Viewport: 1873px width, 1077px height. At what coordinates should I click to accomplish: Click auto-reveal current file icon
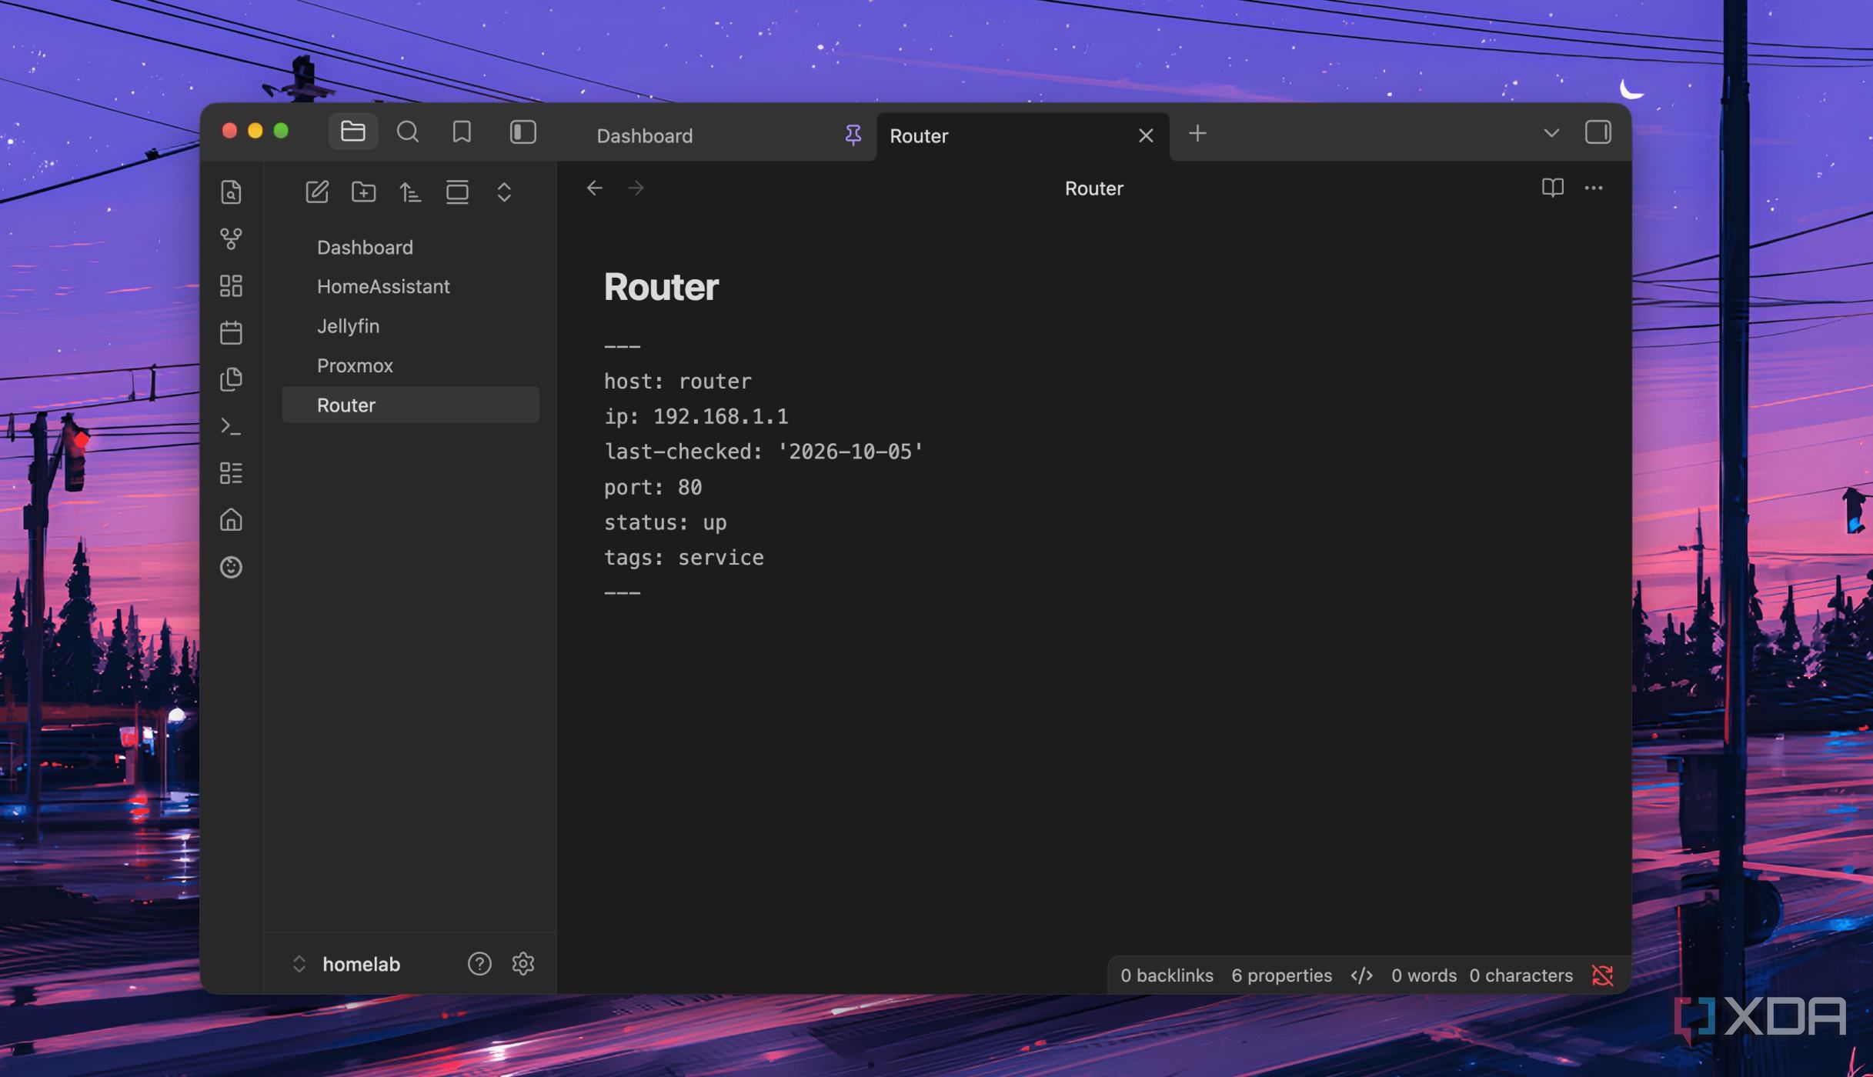click(457, 192)
